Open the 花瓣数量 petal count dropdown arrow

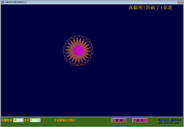pos(22,120)
